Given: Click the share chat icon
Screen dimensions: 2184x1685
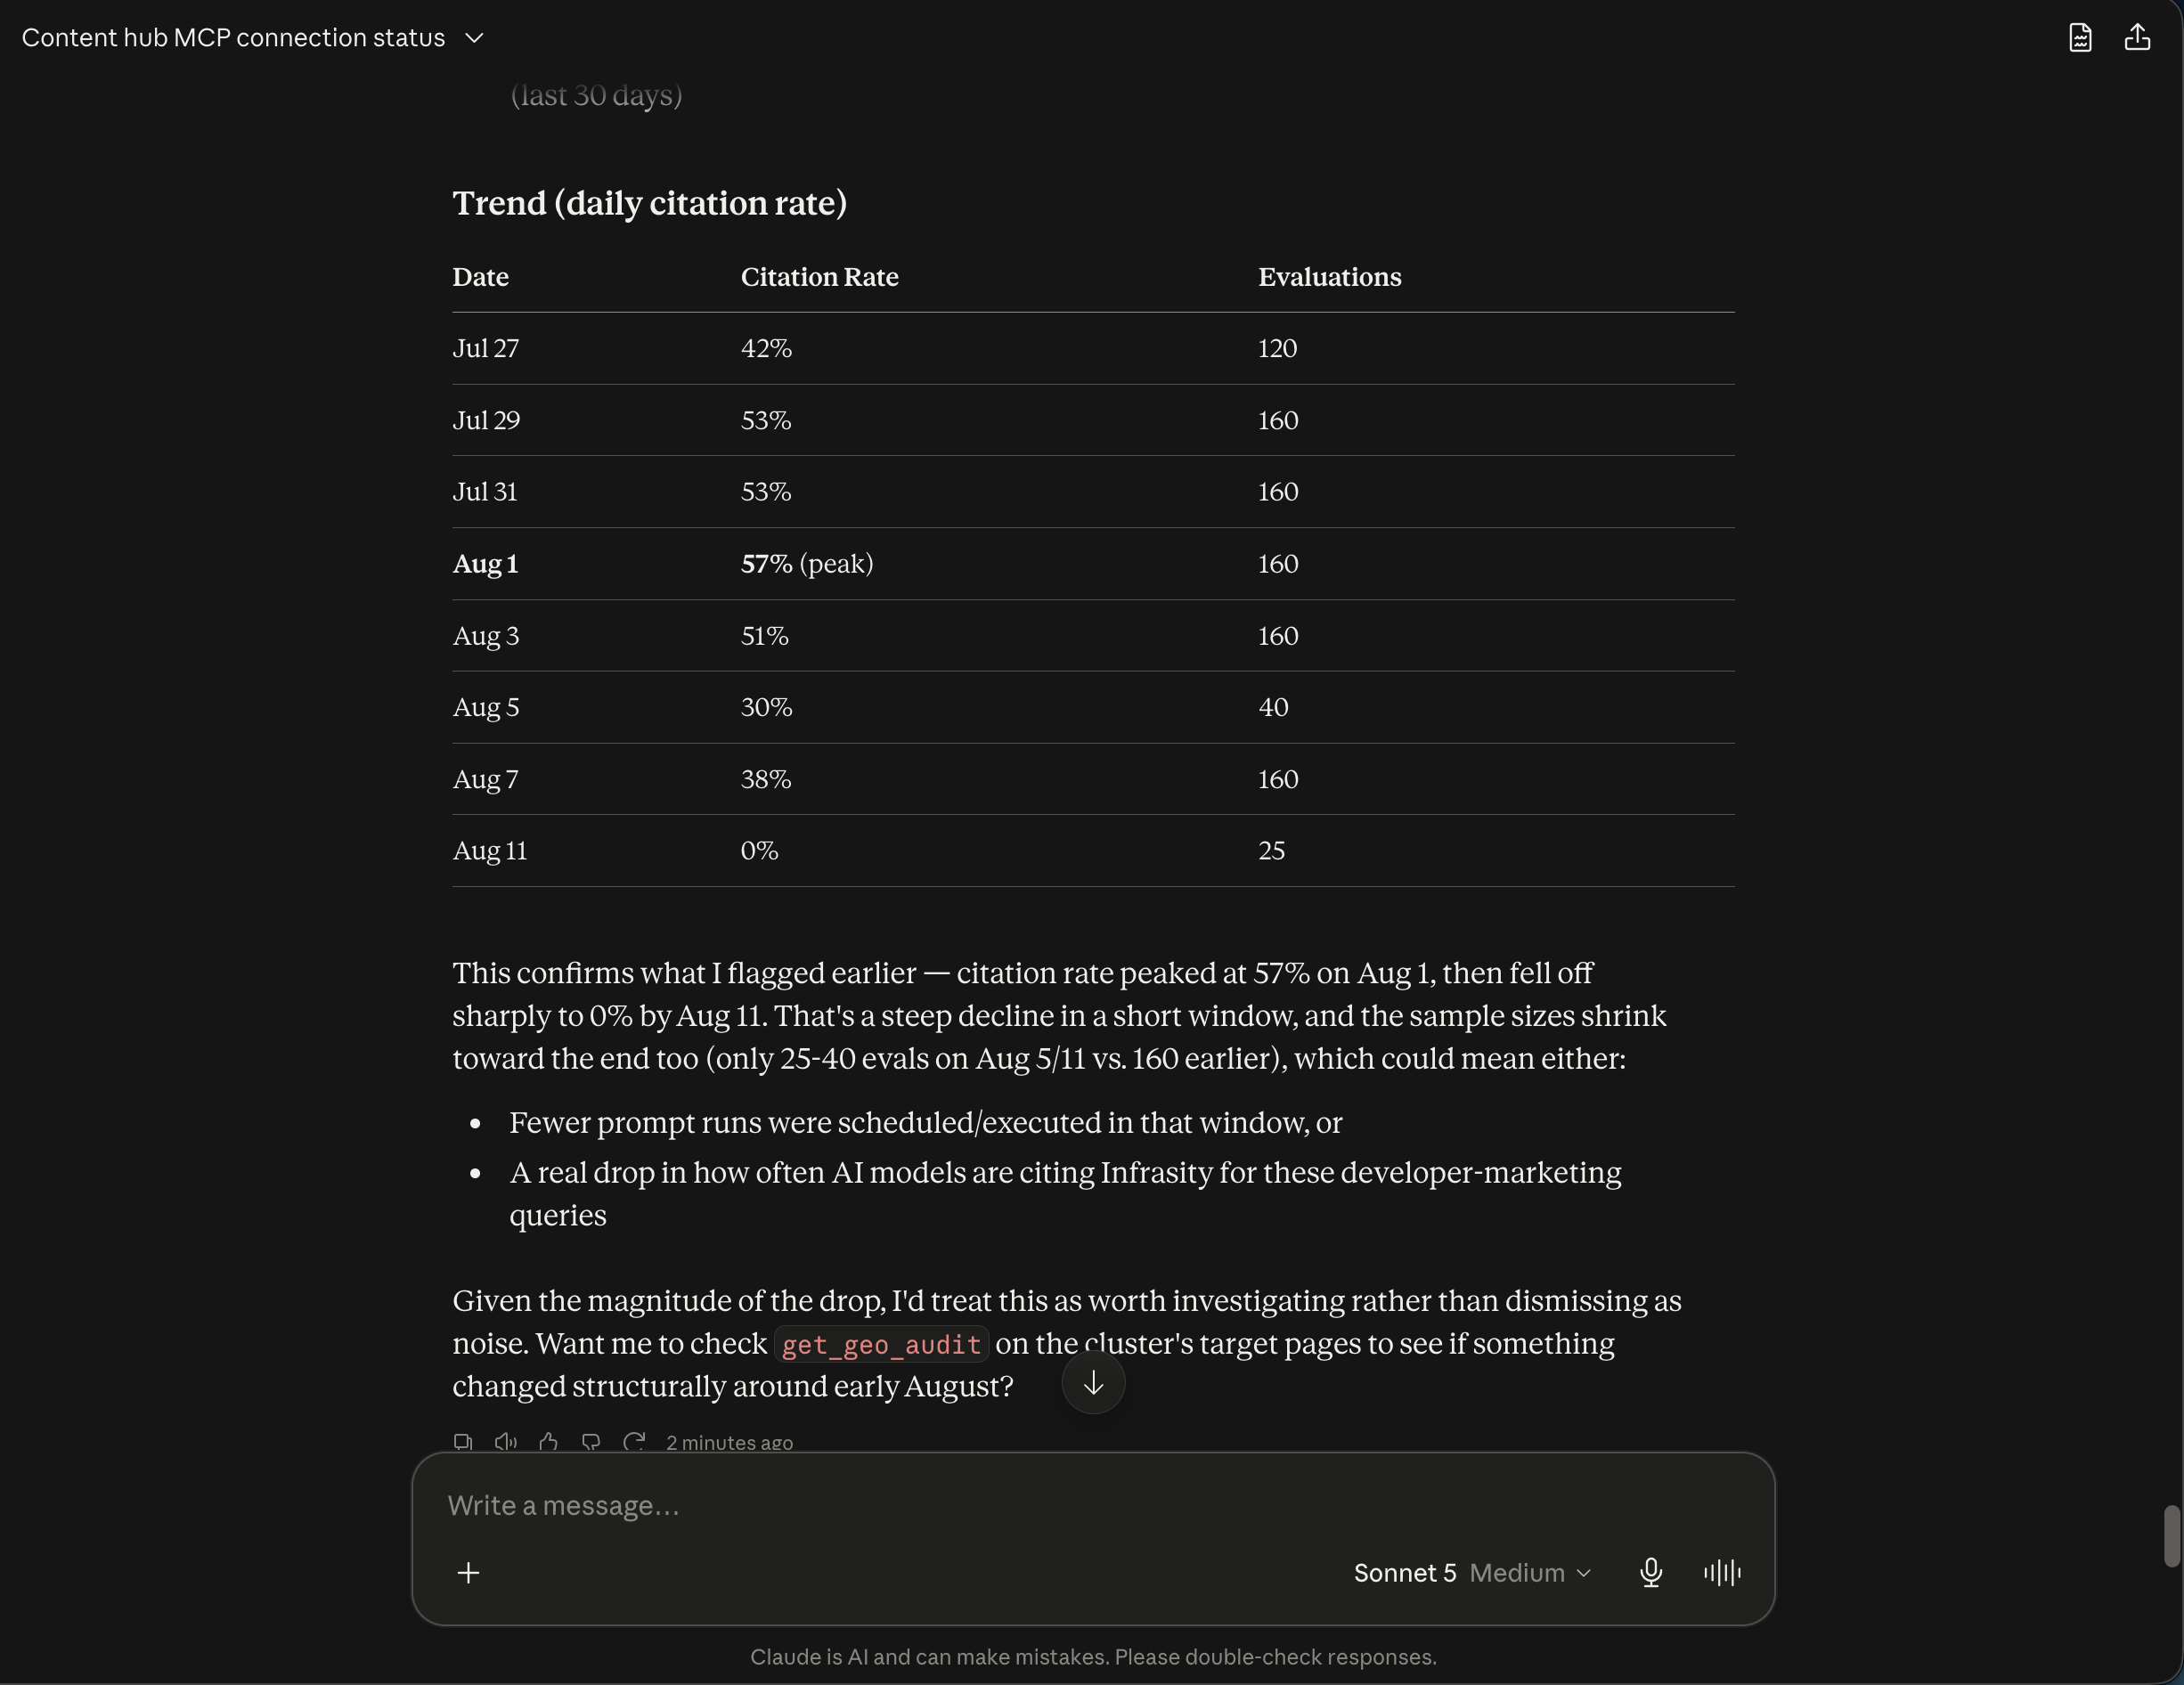Looking at the screenshot, I should [x=2137, y=38].
